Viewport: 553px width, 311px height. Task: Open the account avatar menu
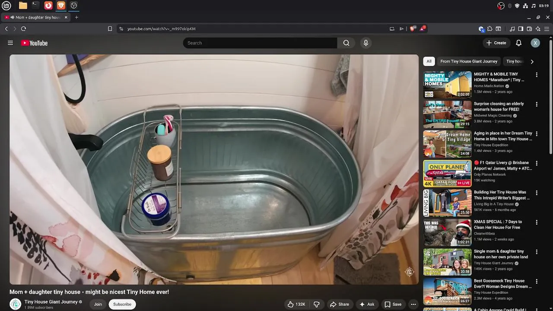[x=535, y=43]
